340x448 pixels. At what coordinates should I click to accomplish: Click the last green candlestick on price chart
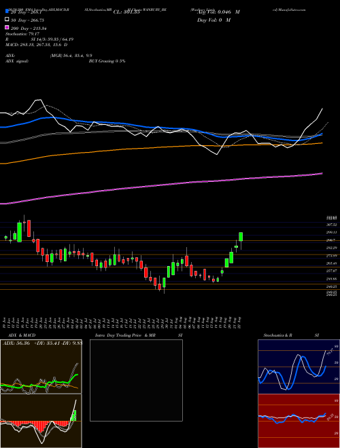pos(241,237)
